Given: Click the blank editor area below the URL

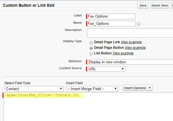Looking at the screenshot, I should 84,110.
